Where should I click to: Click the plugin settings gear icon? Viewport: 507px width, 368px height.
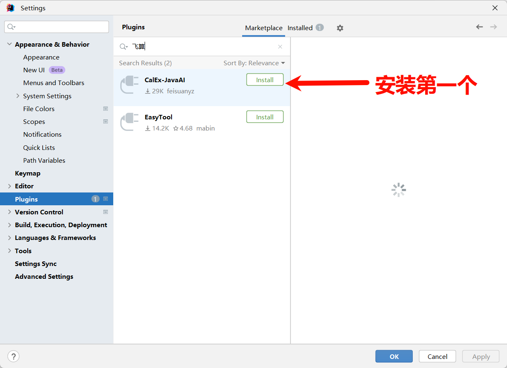tap(340, 28)
